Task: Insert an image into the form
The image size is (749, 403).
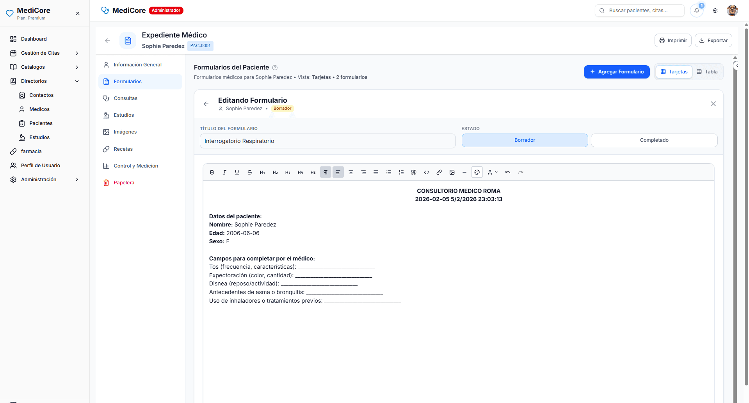Action: pos(452,172)
